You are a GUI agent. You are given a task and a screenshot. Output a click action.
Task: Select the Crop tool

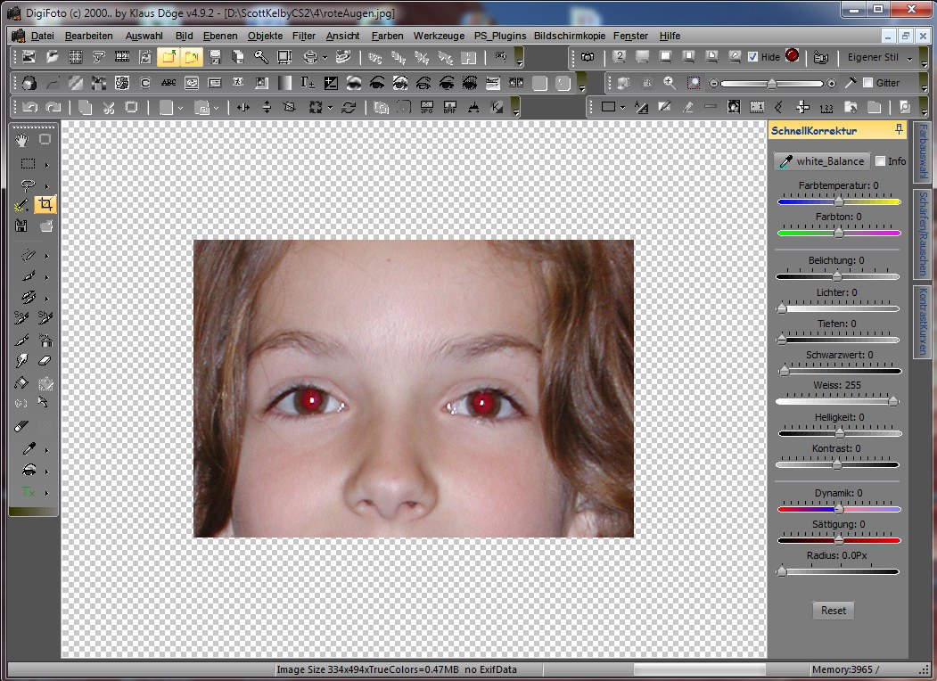pyautogui.click(x=45, y=205)
